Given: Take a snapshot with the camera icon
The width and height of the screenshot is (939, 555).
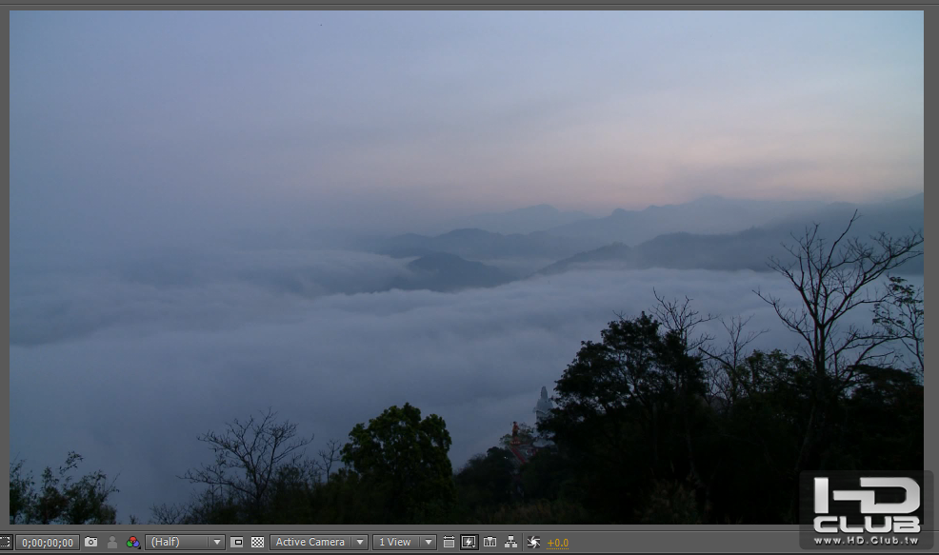Looking at the screenshot, I should [x=91, y=542].
